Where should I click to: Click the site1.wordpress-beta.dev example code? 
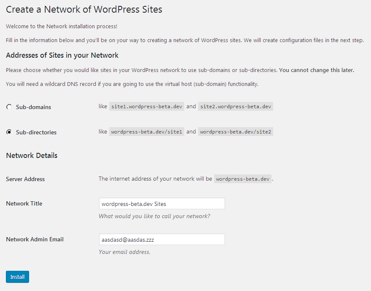click(x=147, y=107)
